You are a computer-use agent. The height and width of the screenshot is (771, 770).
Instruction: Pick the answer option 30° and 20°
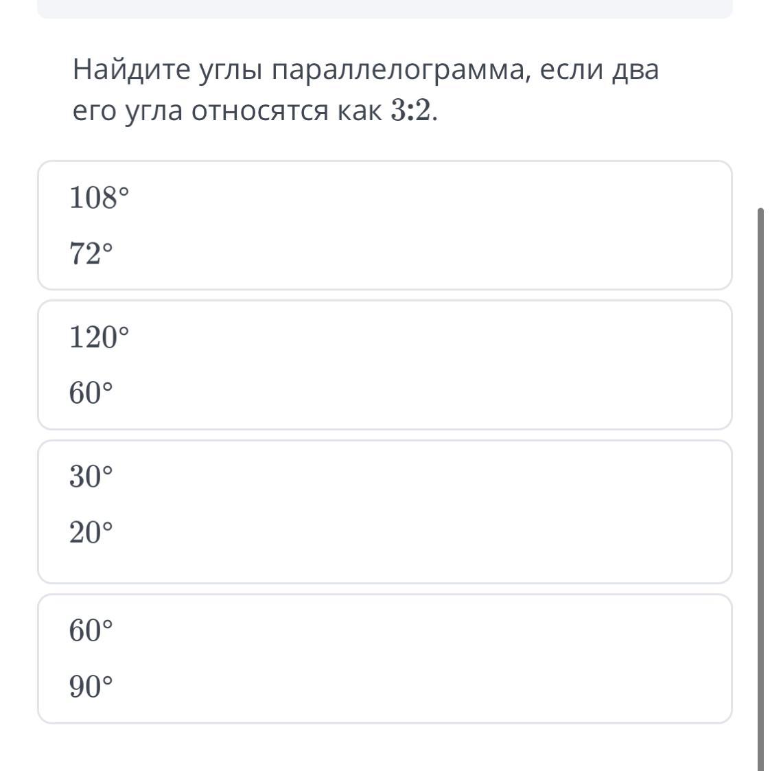(x=384, y=511)
